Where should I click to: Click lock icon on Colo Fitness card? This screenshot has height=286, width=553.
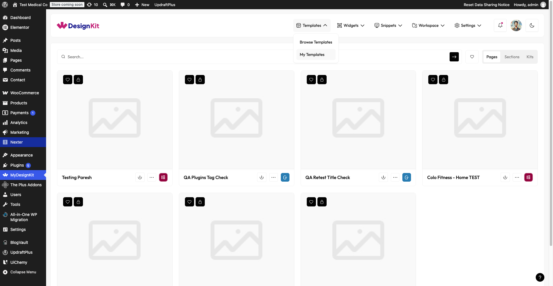coord(444,80)
